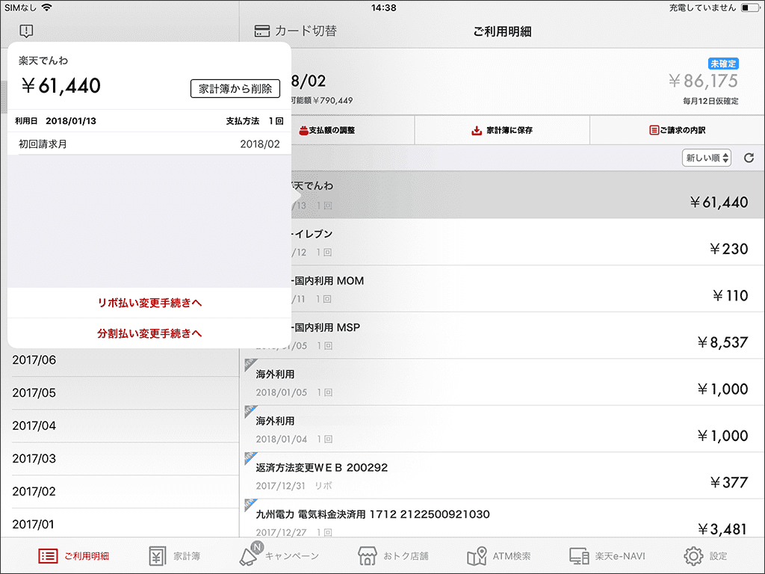
Task: Open カード切替 card switch
Action: (296, 31)
